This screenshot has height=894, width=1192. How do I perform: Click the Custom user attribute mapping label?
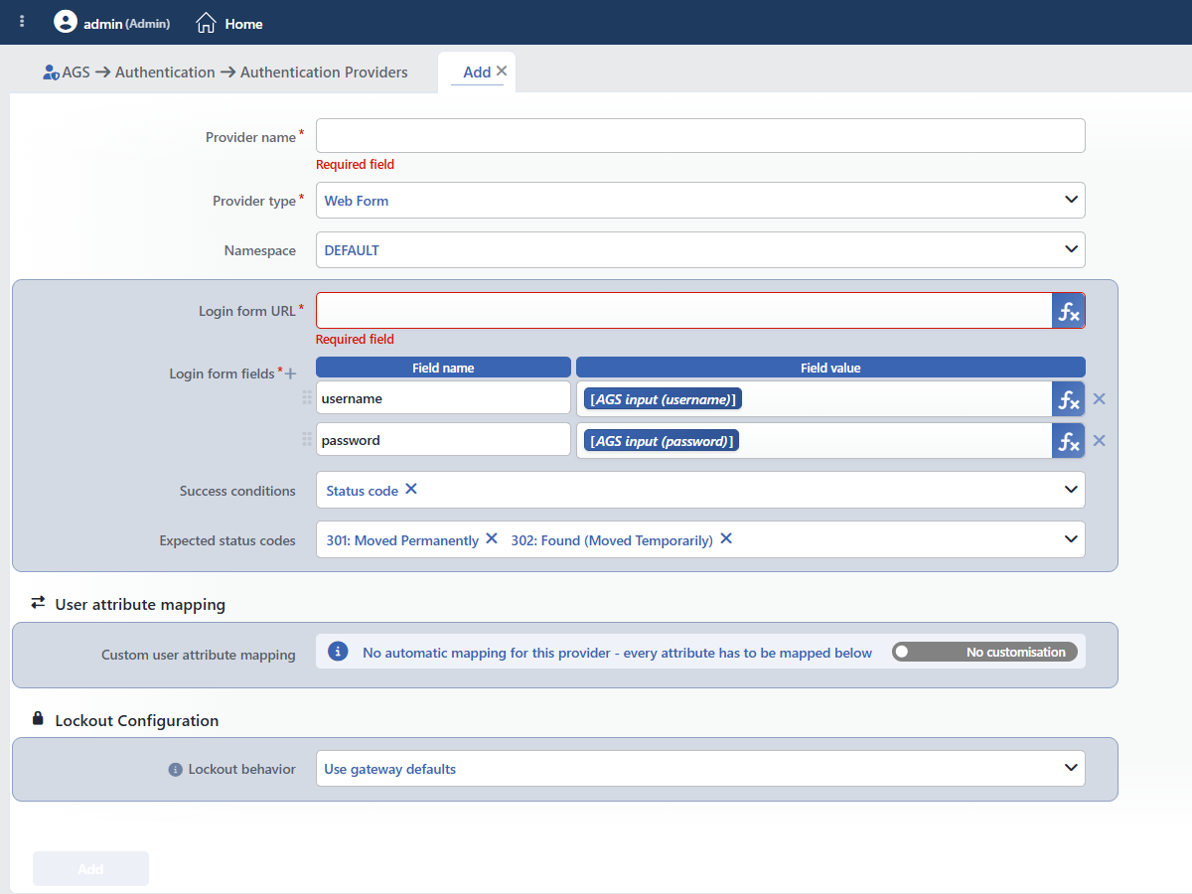(199, 655)
